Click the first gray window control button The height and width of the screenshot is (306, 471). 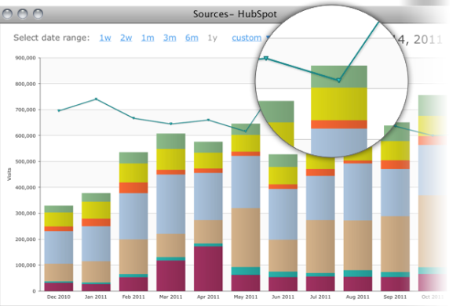pyautogui.click(x=8, y=14)
